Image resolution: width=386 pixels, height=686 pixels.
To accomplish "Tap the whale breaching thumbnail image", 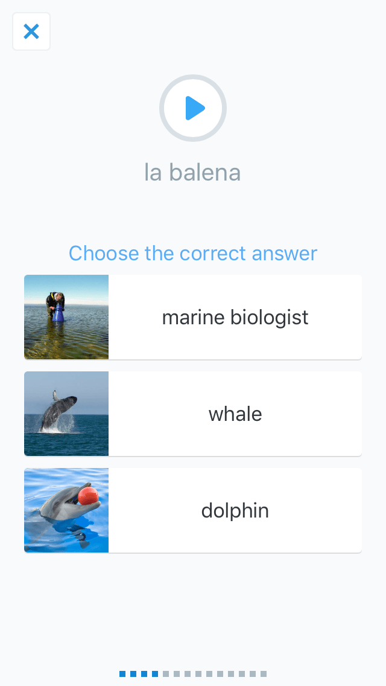I will (66, 414).
